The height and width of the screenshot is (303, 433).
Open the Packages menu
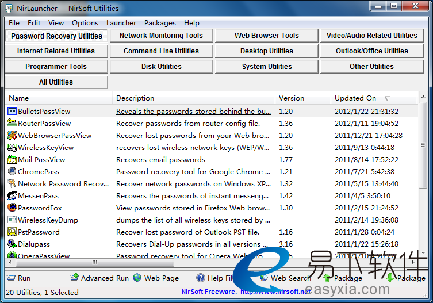160,23
